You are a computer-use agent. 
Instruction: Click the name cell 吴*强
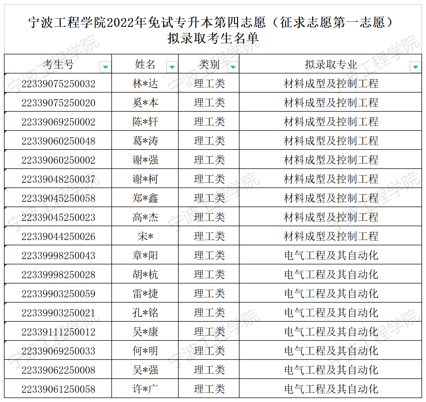[x=145, y=369]
